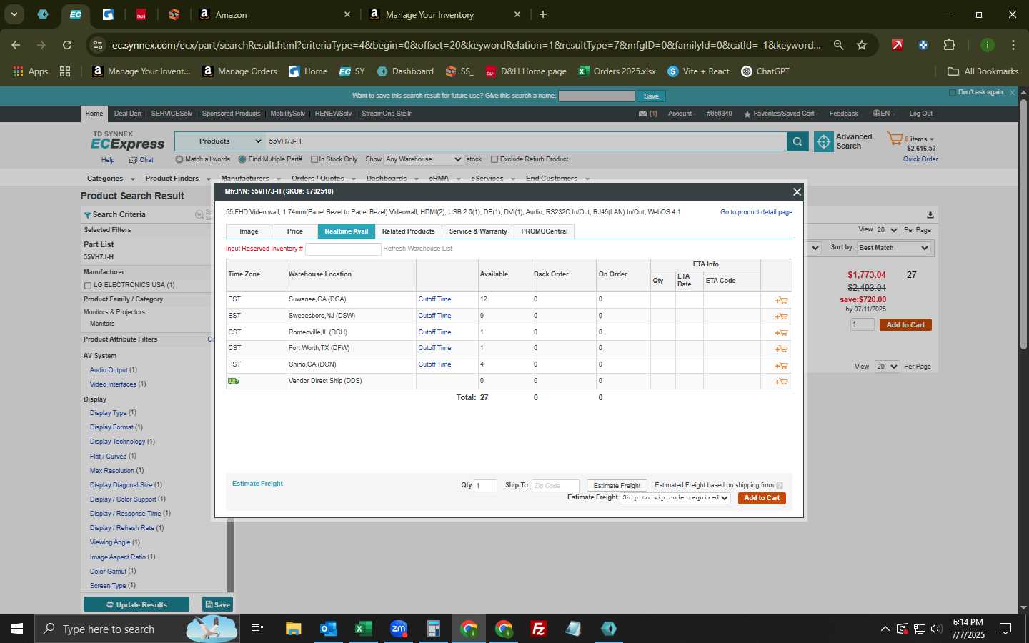Add Romeoville, IL warehouse stock to cart

781,333
